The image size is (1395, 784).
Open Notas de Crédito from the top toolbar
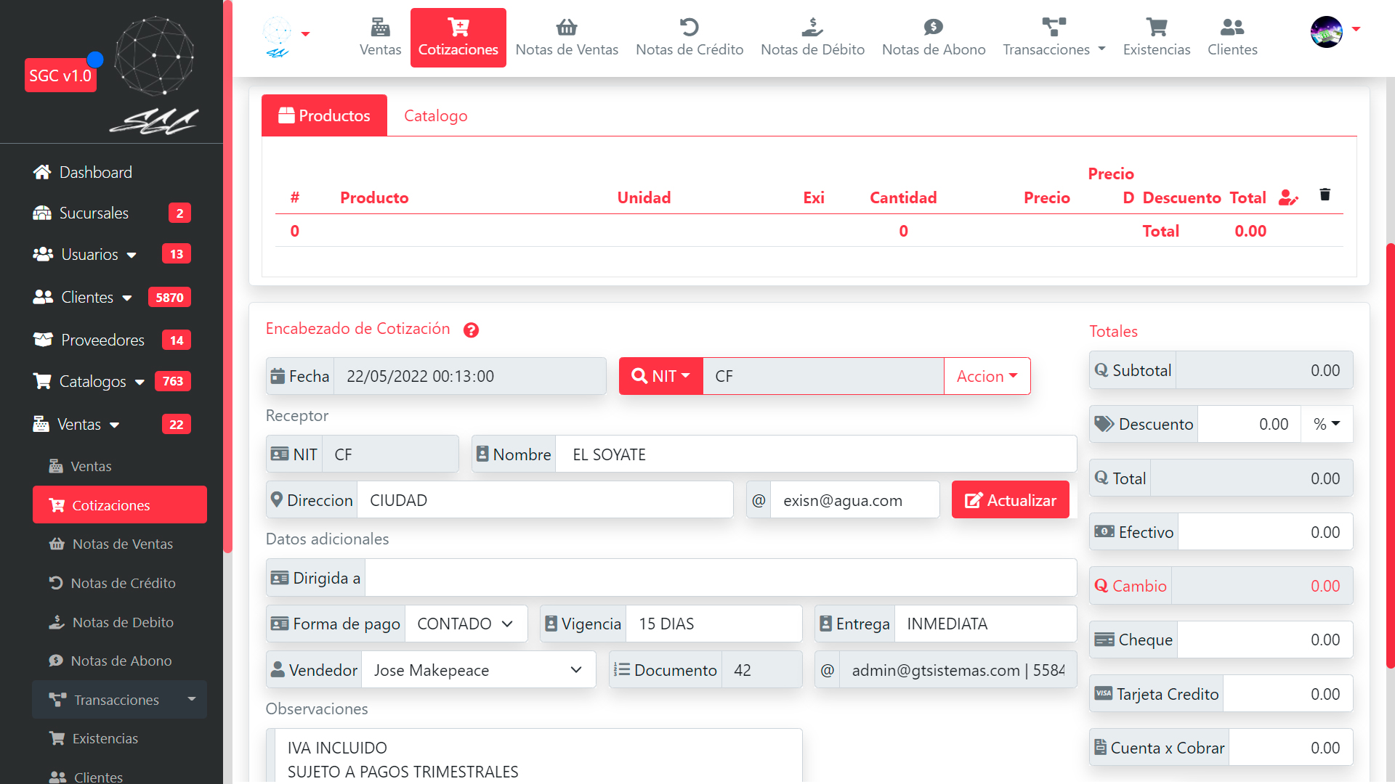pyautogui.click(x=689, y=38)
